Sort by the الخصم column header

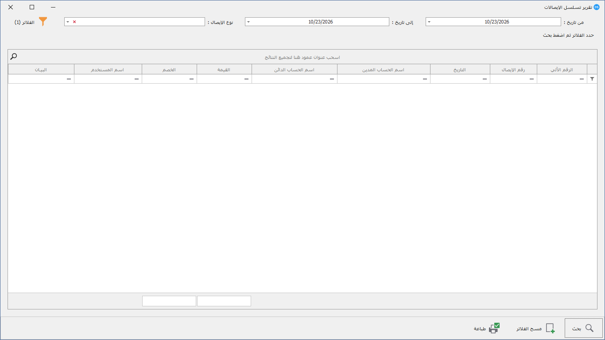(x=169, y=69)
